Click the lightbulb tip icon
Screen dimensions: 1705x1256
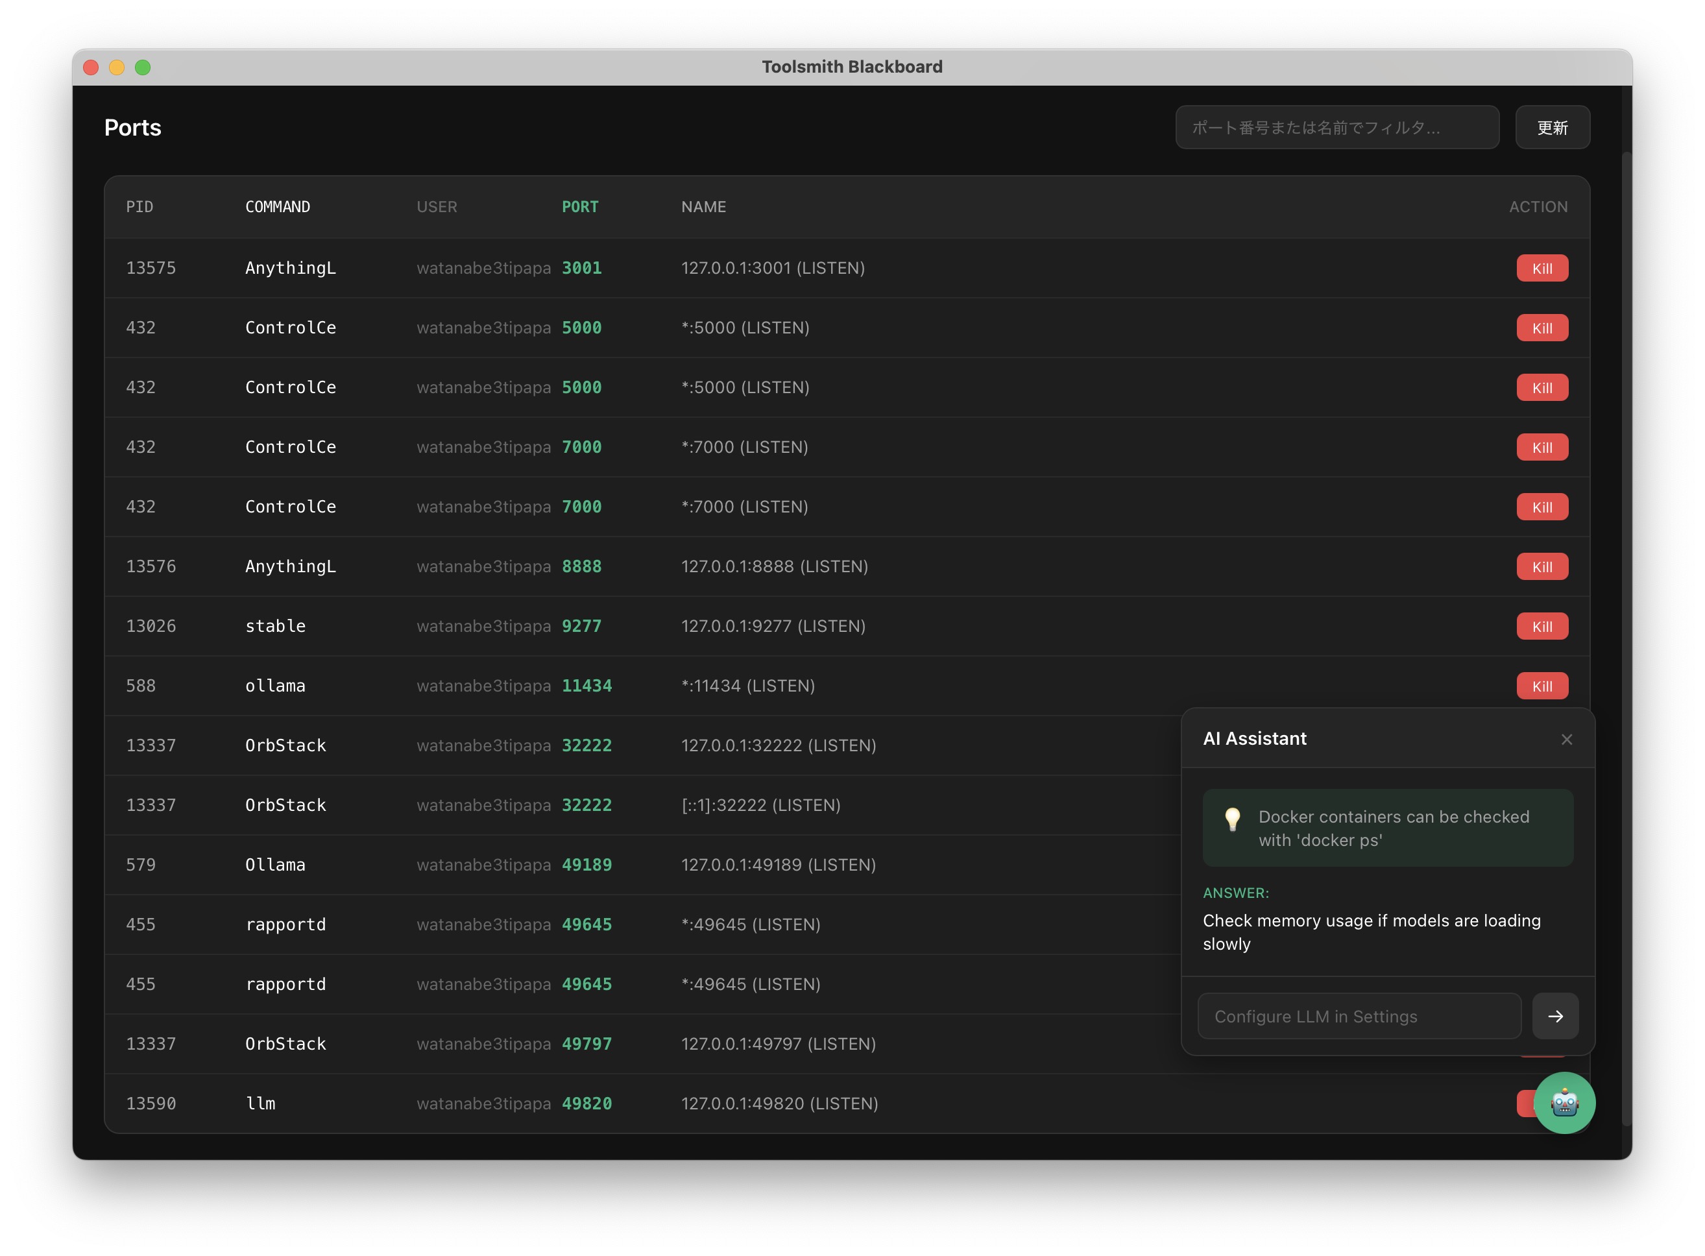pos(1232,819)
